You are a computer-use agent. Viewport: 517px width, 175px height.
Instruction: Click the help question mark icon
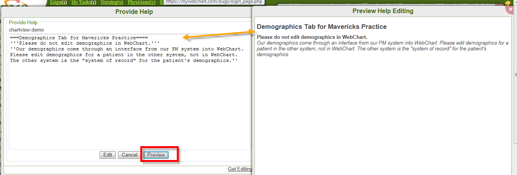coord(508,3)
